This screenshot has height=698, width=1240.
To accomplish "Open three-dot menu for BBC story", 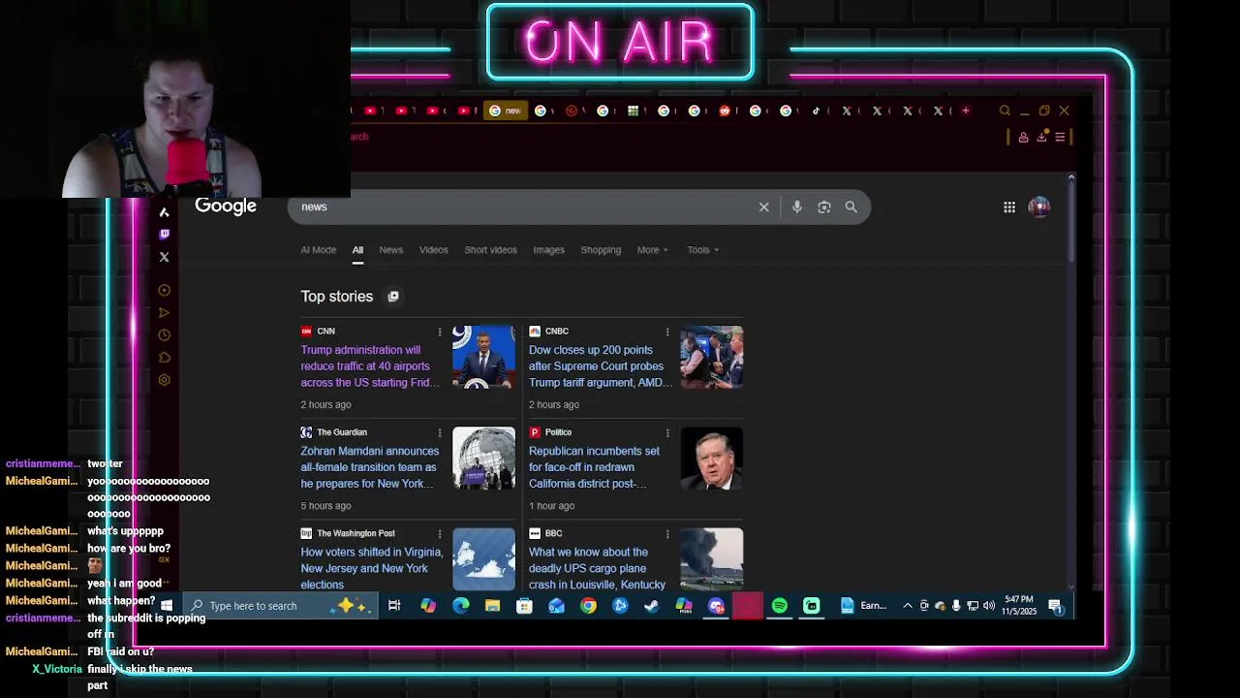I will 667,533.
